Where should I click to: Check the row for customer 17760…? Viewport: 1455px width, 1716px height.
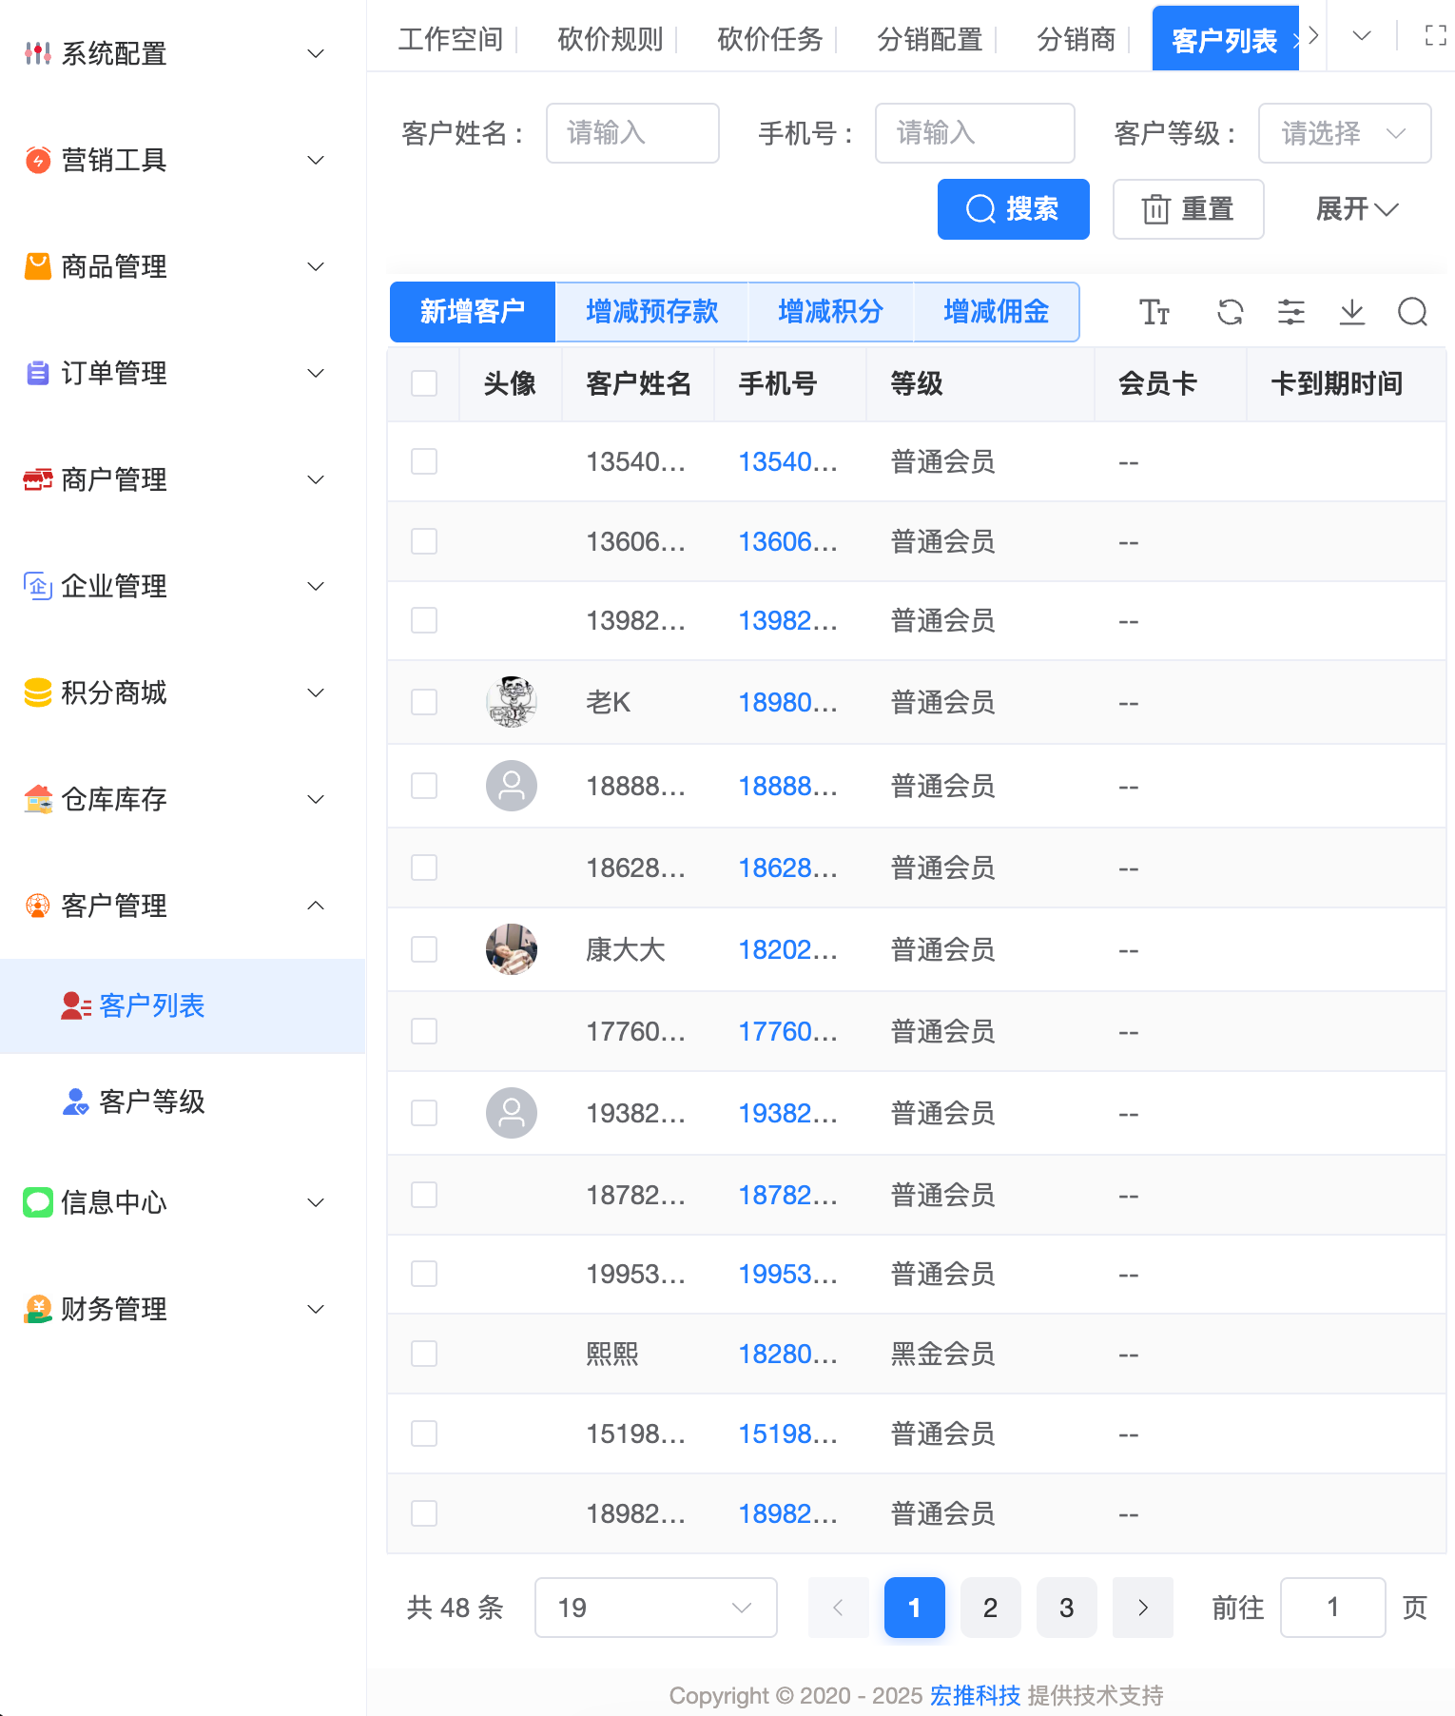(x=424, y=1031)
